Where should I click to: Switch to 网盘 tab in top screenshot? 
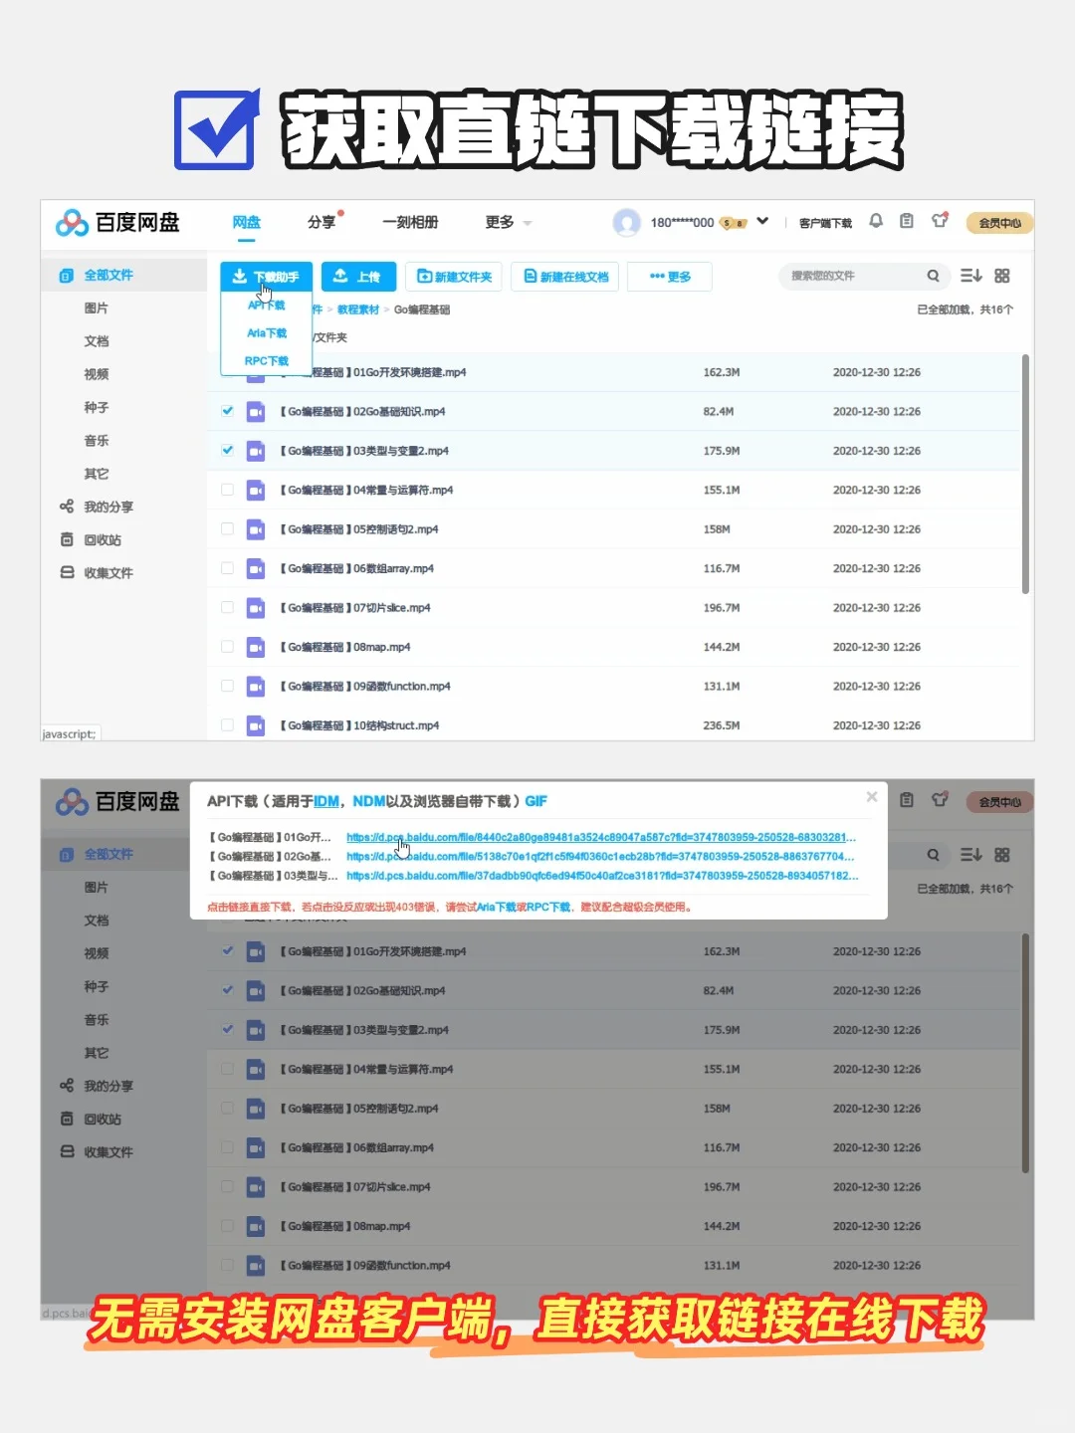coord(247,222)
